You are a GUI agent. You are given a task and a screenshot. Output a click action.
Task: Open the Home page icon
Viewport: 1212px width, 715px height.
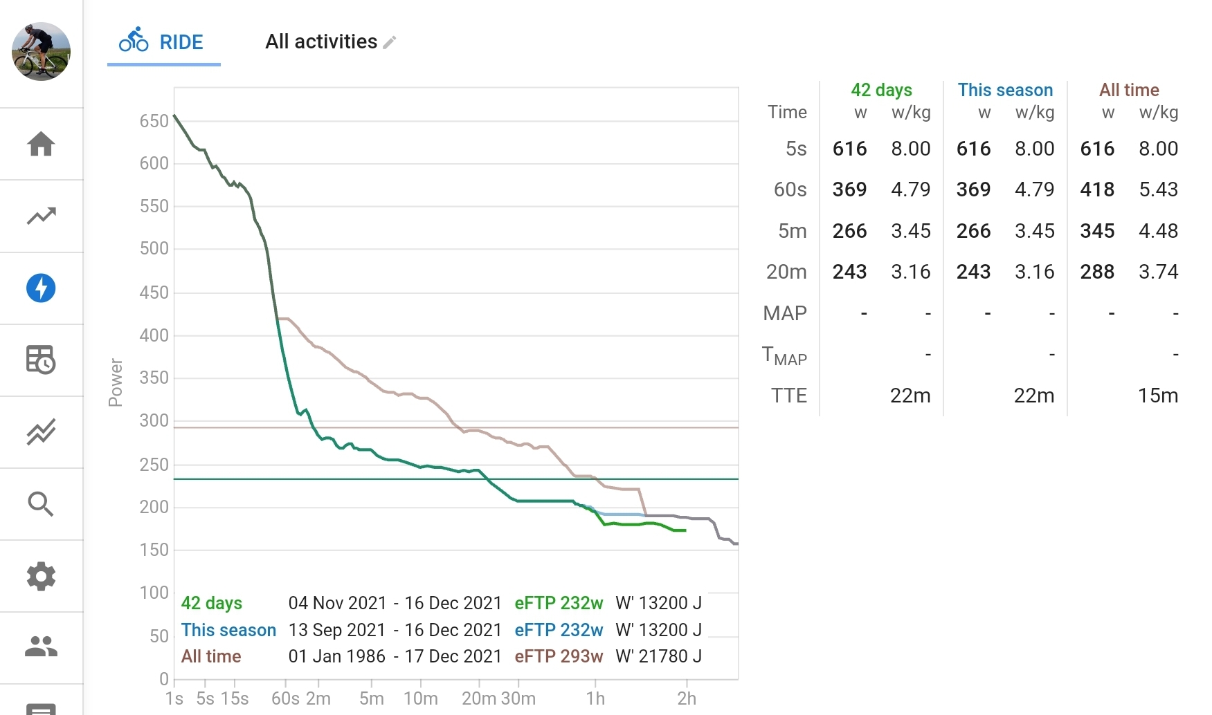tap(41, 144)
